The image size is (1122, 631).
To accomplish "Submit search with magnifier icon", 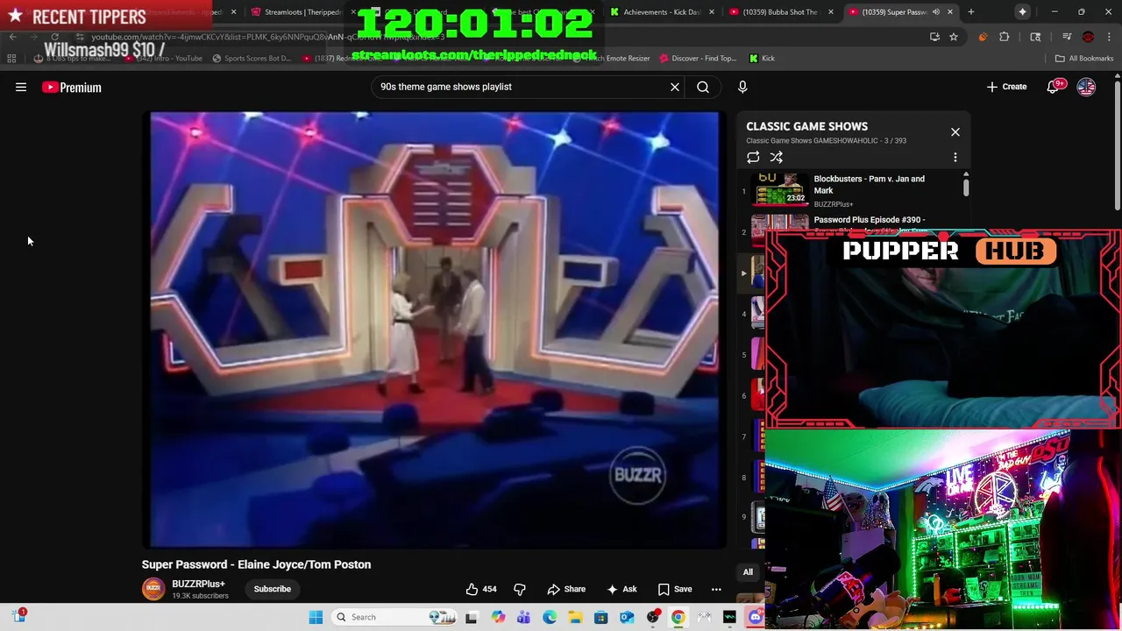I will pos(703,87).
